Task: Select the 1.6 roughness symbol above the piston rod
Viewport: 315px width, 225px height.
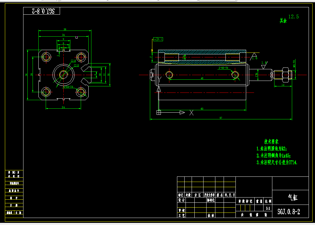Action: pos(264,65)
